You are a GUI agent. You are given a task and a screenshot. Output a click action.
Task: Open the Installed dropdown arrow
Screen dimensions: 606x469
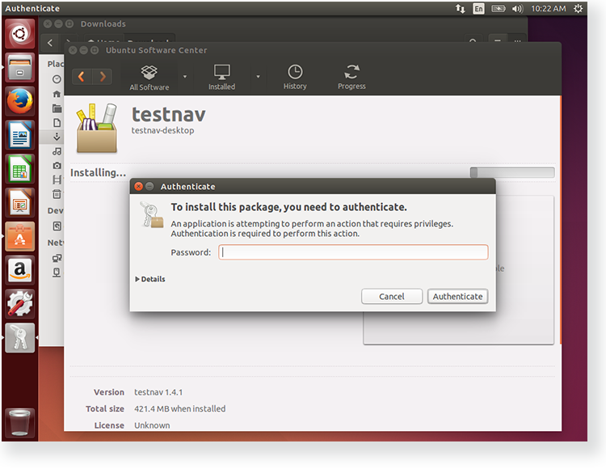pyautogui.click(x=259, y=77)
